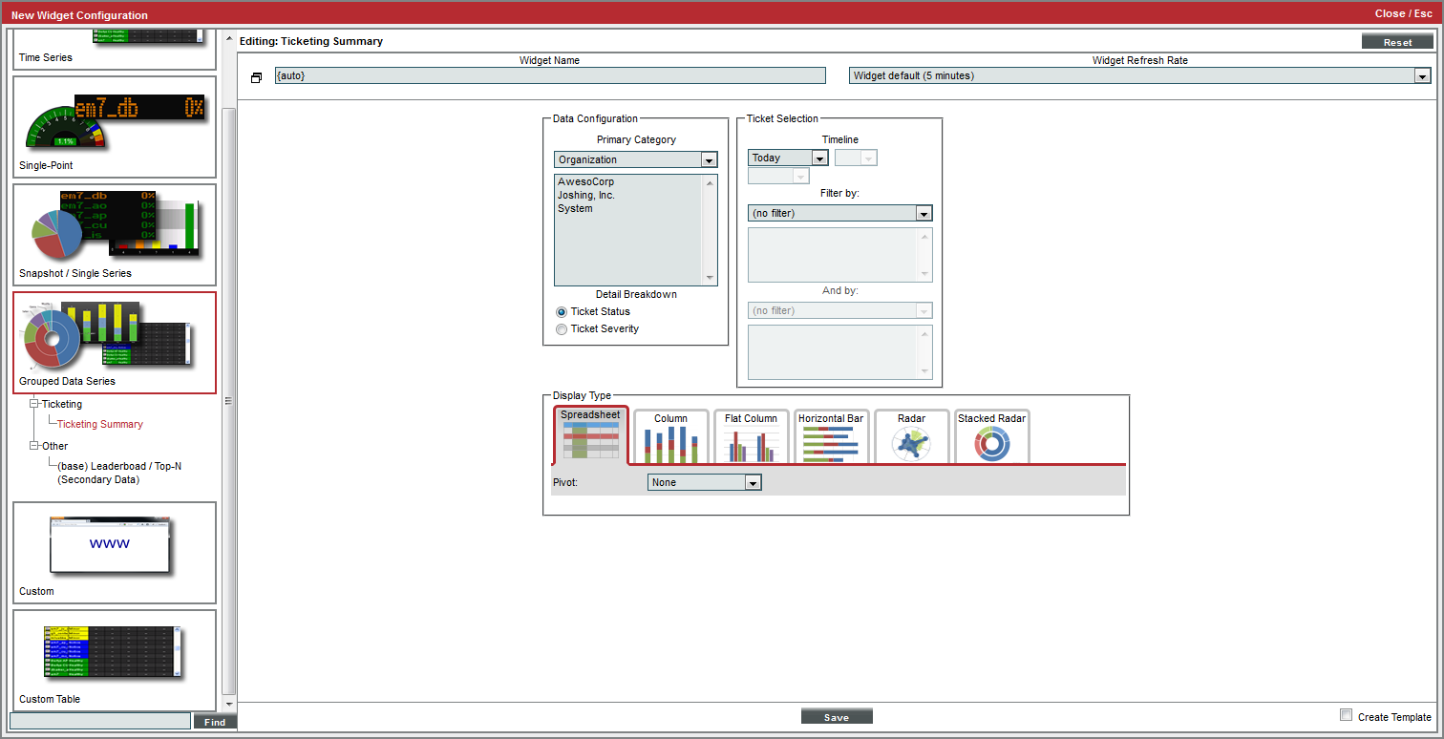The width and height of the screenshot is (1444, 739).
Task: Select the Horizontal Bar display type
Action: 830,442
